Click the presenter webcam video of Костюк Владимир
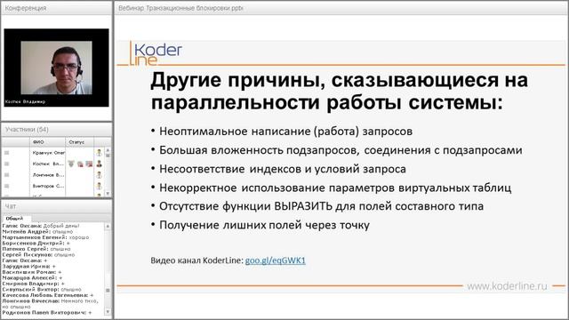The image size is (569, 320). point(56,68)
